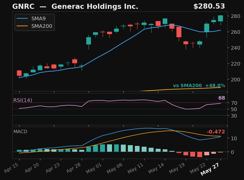244x180 pixels.
Task: Click the deepest red MACD histogram bar
Action: coord(200,155)
